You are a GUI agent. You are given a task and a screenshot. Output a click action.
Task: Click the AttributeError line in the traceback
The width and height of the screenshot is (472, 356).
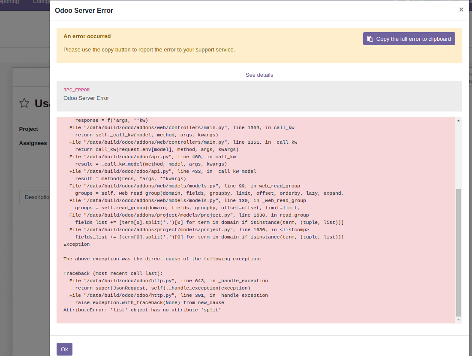142,310
